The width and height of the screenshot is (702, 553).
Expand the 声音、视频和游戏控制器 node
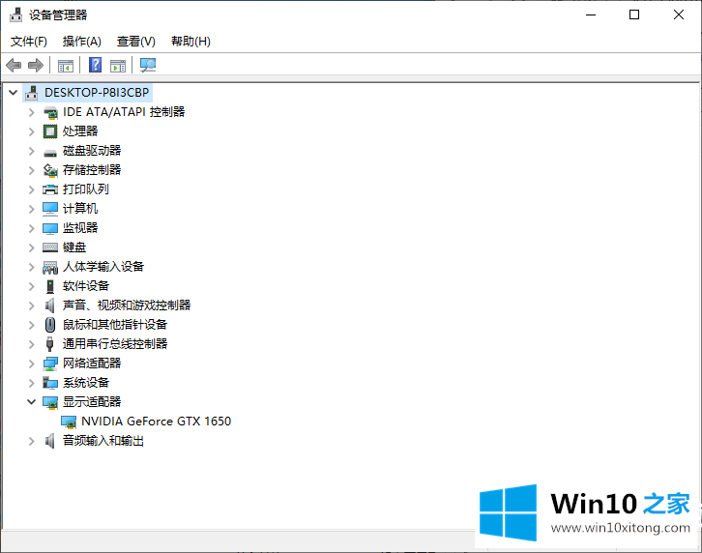[x=31, y=306]
